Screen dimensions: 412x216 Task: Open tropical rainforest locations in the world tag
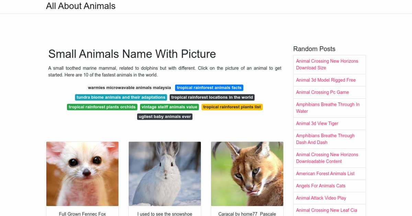tap(212, 97)
